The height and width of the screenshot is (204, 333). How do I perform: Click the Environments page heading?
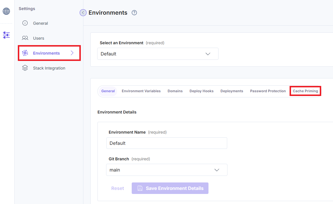point(108,13)
